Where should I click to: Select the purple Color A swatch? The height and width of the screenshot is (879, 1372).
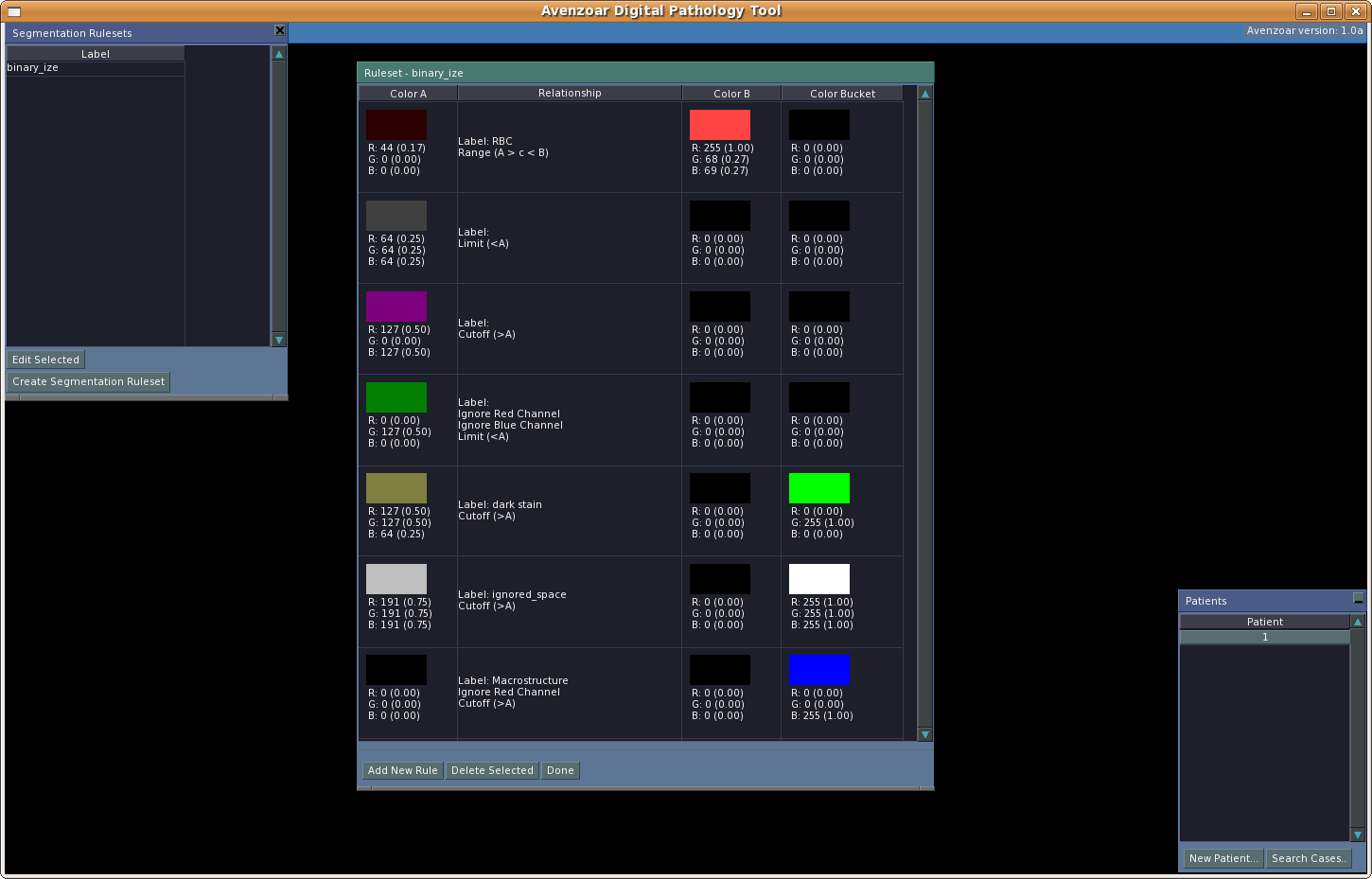point(396,307)
